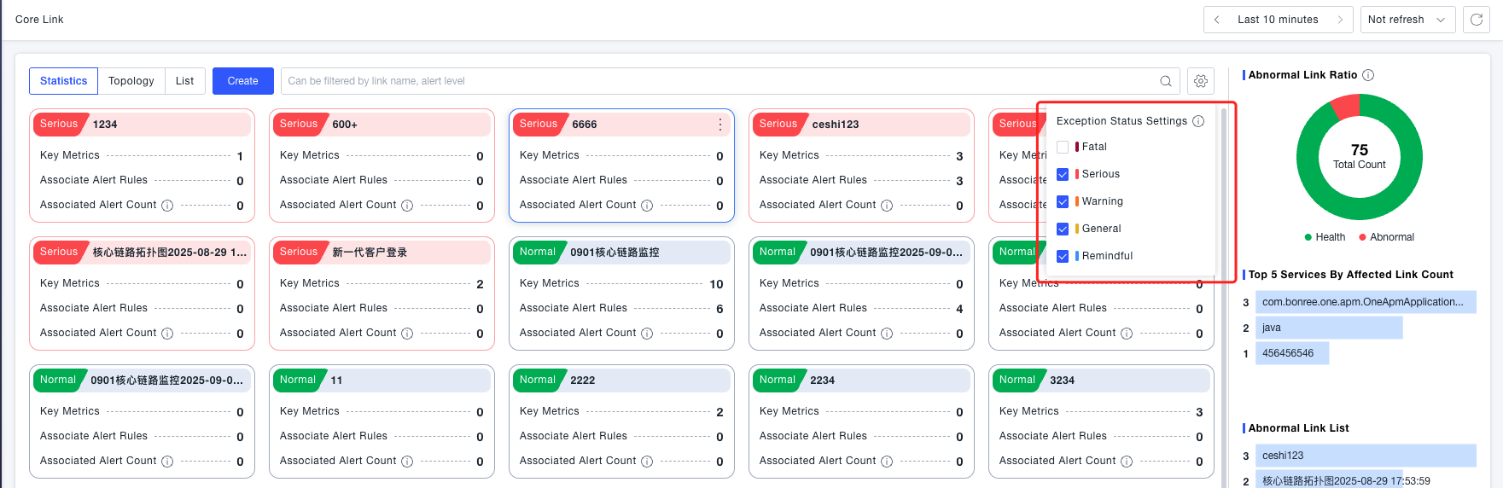Image resolution: width=1503 pixels, height=488 pixels.
Task: Click the next time range arrow
Action: (1340, 20)
